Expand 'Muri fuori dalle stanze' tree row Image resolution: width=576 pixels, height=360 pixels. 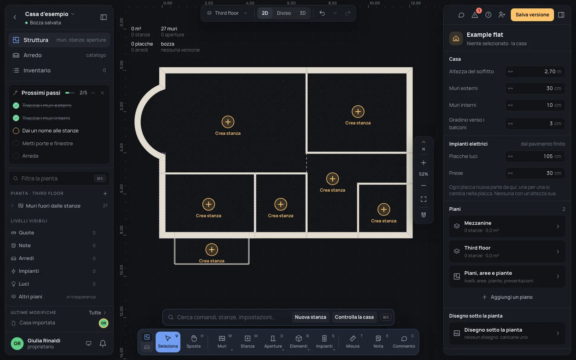point(12,206)
